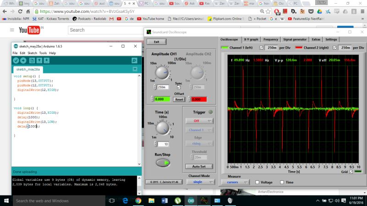The width and height of the screenshot is (367, 206).
Task: Turn the Time [s] knob
Action: [162, 128]
